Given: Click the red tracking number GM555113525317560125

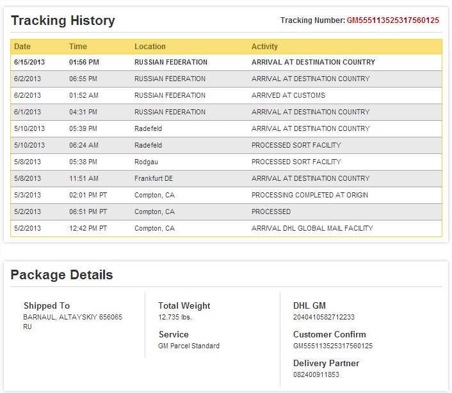Looking at the screenshot, I should tap(392, 20).
